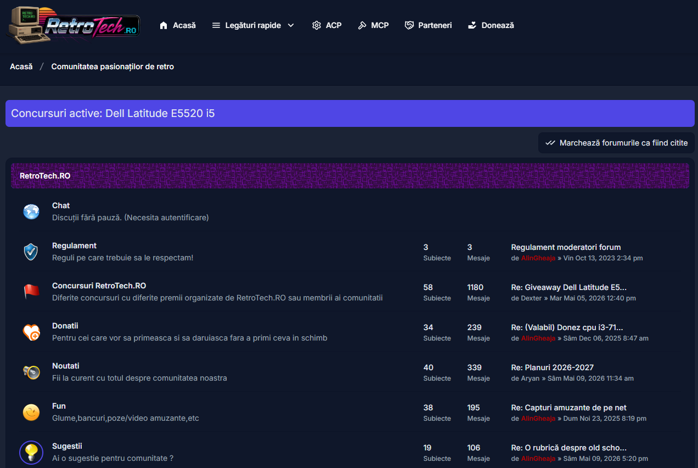Open last post Re: (Valabil) Donez cpu i3-71...
Viewport: 698px width, 468px height.
(x=567, y=327)
